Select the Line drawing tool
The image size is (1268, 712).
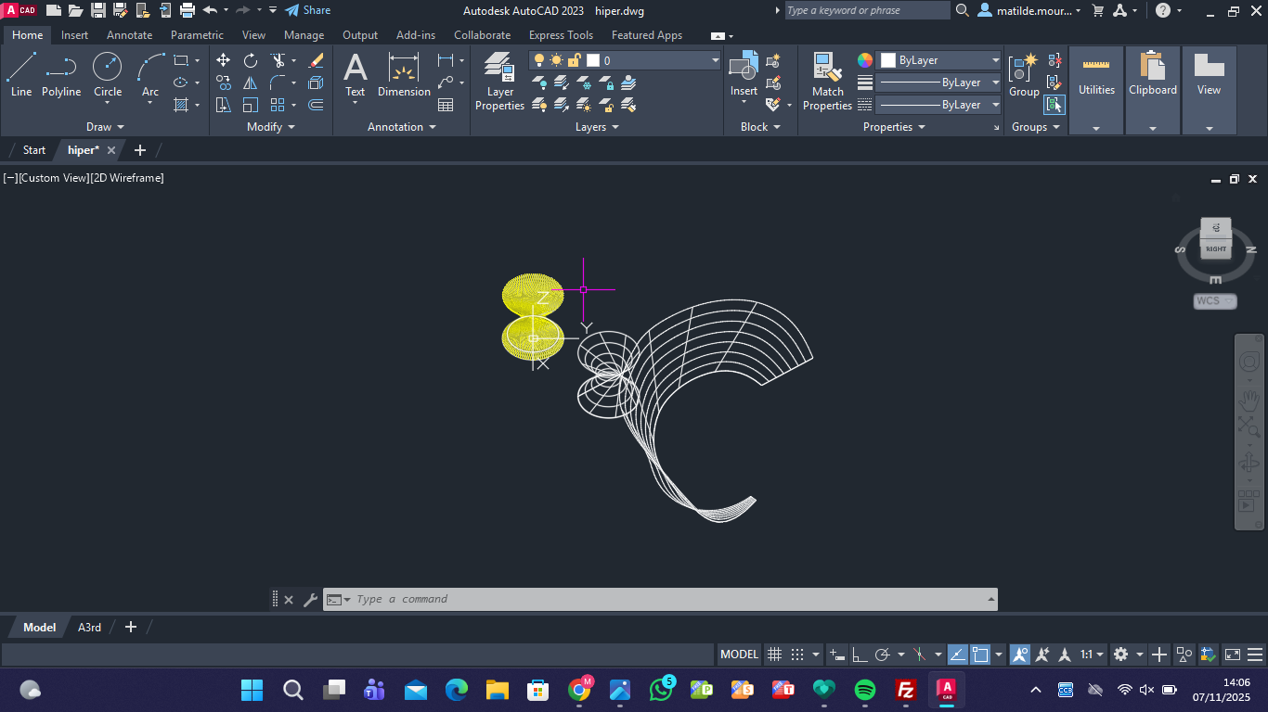pos(20,74)
